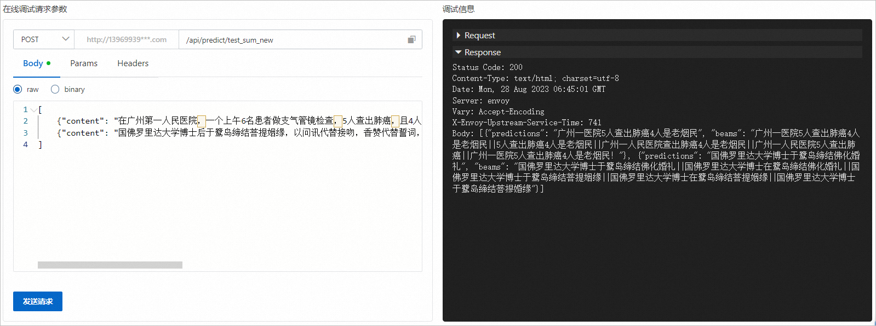Screen dimensions: 876x326
Task: Click the Content-Type response header line
Action: [x=535, y=78]
